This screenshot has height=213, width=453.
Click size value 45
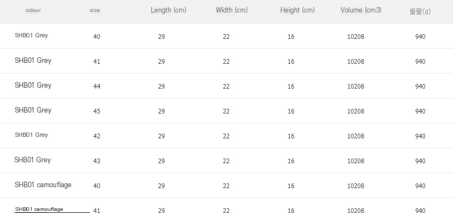(97, 111)
